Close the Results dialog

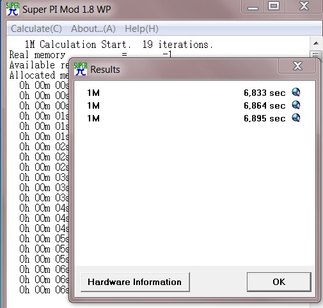tap(297, 66)
